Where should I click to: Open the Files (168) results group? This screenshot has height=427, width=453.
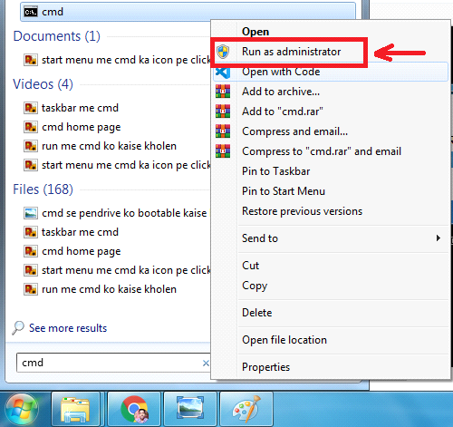tap(43, 189)
